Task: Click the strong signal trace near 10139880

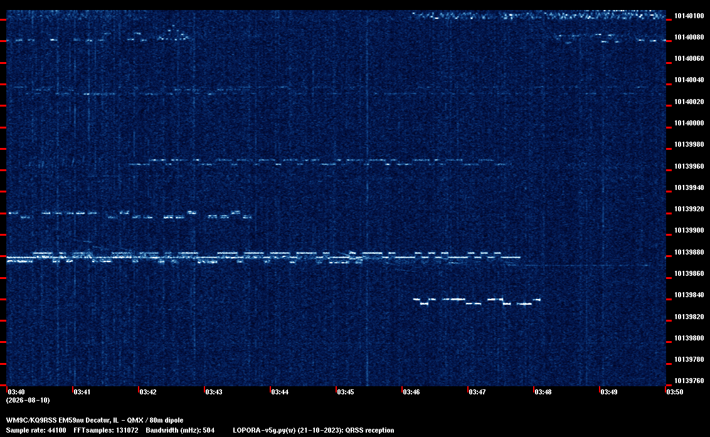Action: (x=263, y=257)
